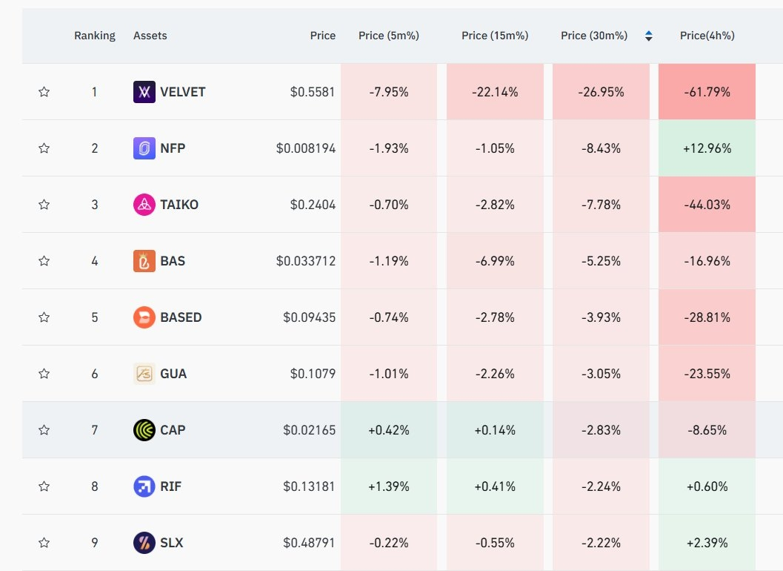Image resolution: width=783 pixels, height=571 pixels.
Task: Click the TAIKO price $0.2404
Action: point(313,205)
